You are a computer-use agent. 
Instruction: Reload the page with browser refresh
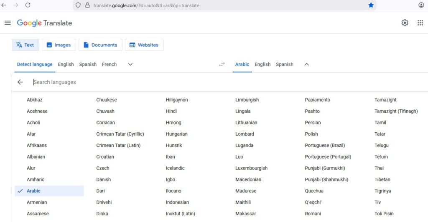pyautogui.click(x=28, y=5)
